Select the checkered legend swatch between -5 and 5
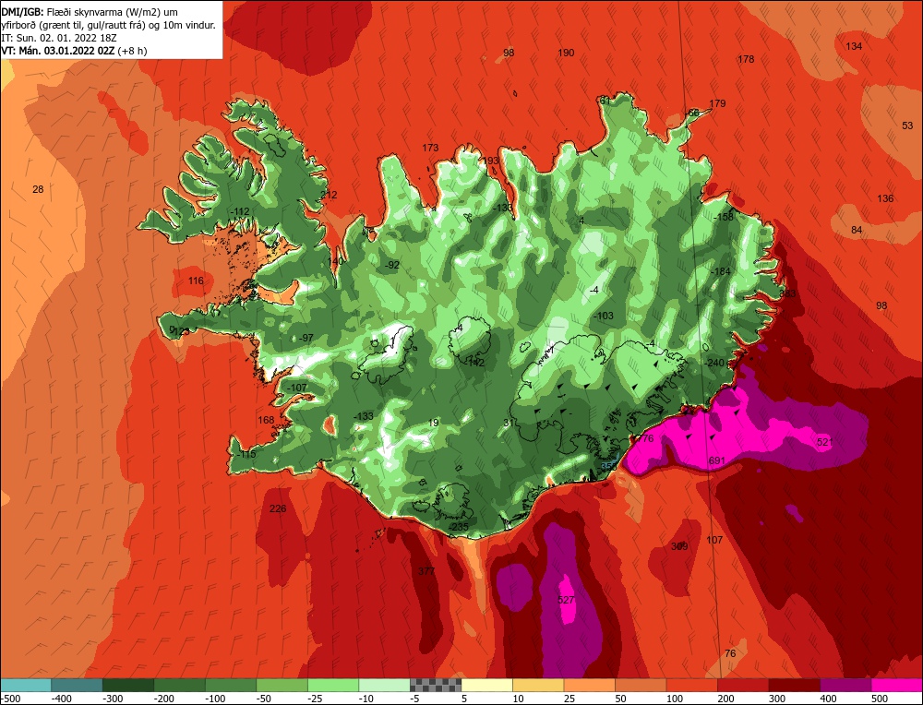Screen dimensions: 923x705 pos(436,685)
